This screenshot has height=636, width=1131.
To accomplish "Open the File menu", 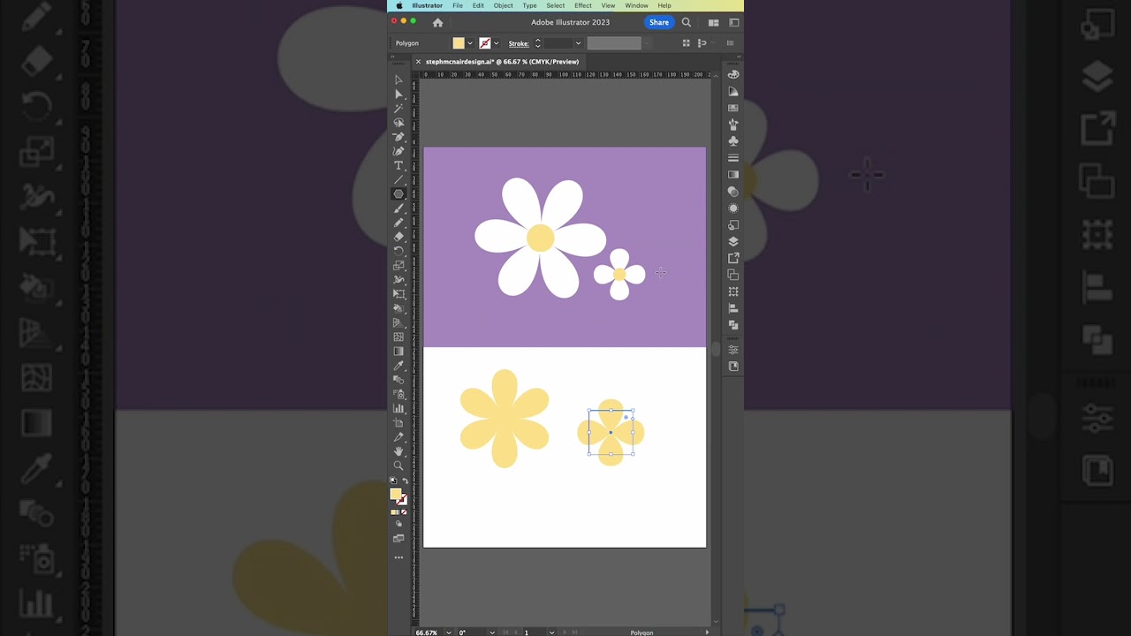I will click(458, 5).
